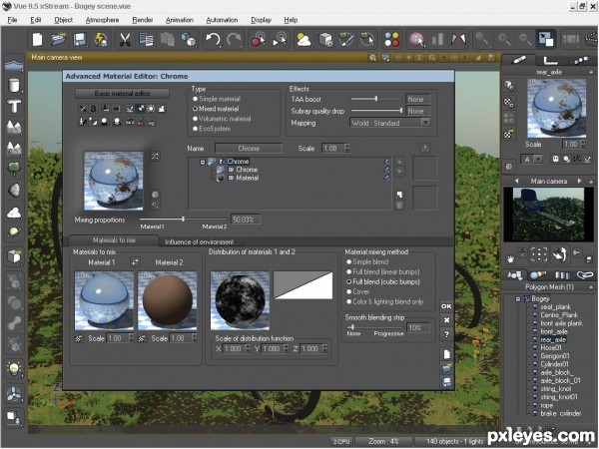The height and width of the screenshot is (449, 599).
Task: Open the File menu
Action: [x=12, y=20]
